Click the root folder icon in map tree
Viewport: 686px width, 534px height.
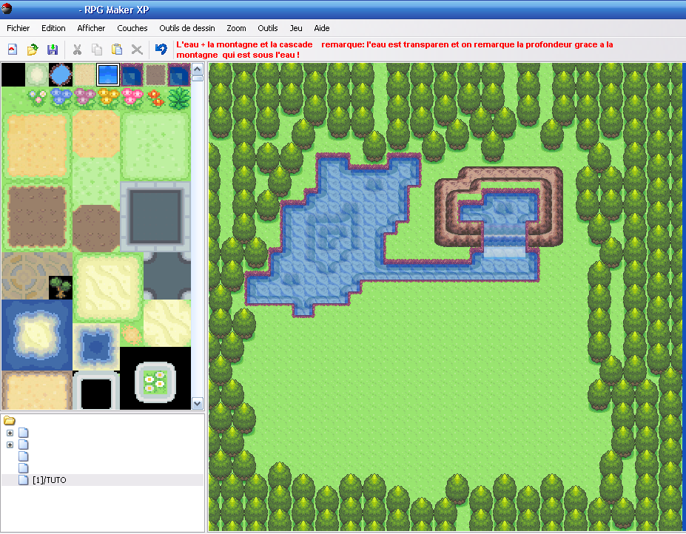(x=10, y=421)
